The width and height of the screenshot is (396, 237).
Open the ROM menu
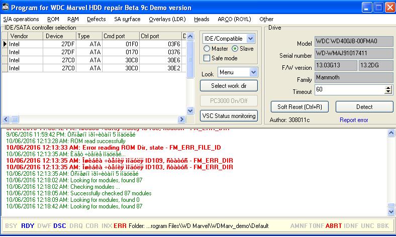(x=53, y=19)
